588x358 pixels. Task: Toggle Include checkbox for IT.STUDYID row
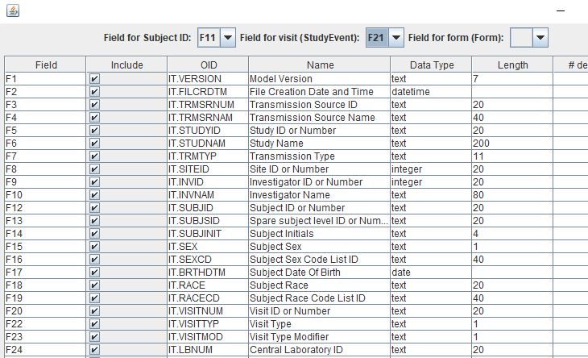click(x=95, y=131)
